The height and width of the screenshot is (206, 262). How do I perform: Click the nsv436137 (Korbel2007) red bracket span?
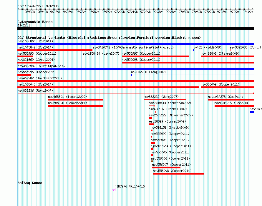coord(152,112)
